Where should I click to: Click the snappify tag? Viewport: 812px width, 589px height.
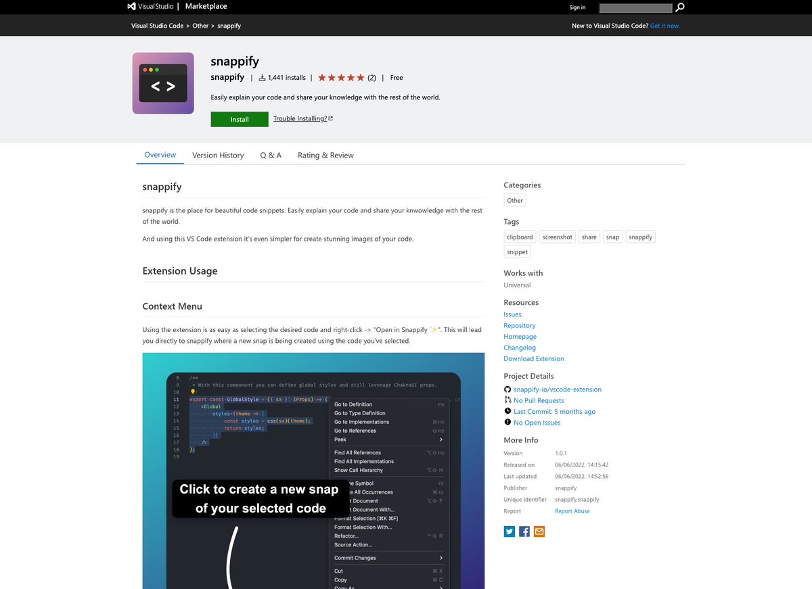click(640, 237)
